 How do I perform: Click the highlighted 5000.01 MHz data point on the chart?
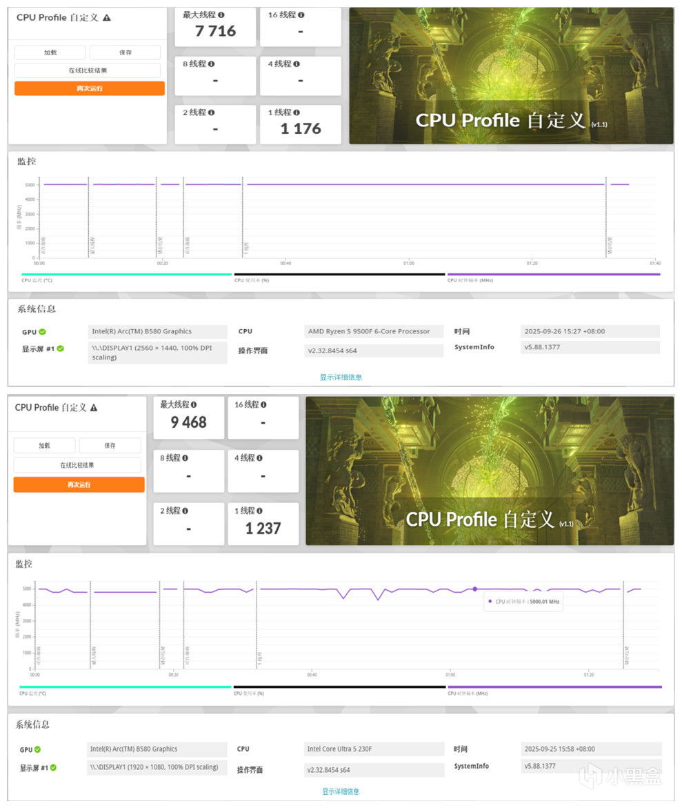point(475,589)
